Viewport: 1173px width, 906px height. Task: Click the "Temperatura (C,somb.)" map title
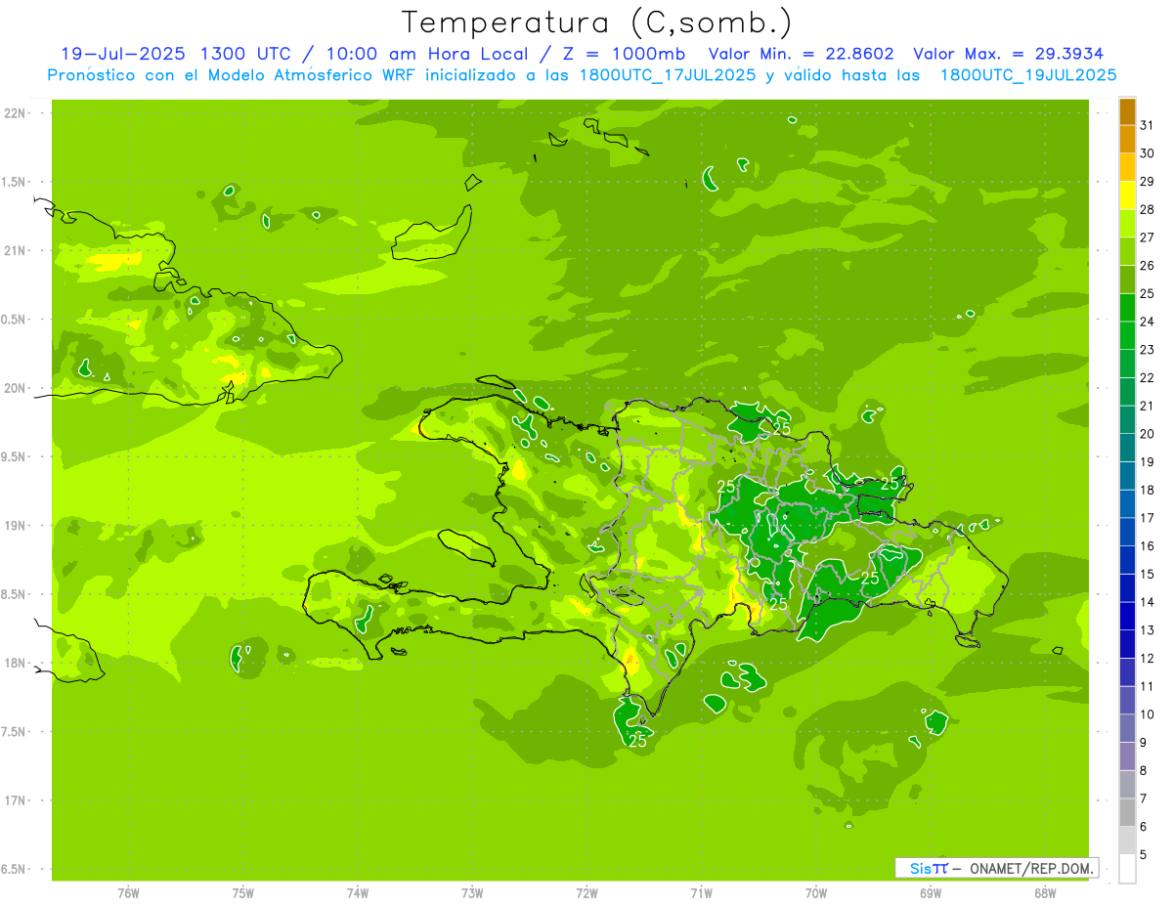(597, 22)
